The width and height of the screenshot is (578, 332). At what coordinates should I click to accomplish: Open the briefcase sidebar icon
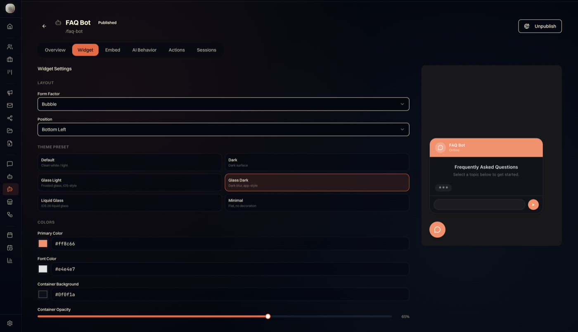pyautogui.click(x=10, y=59)
